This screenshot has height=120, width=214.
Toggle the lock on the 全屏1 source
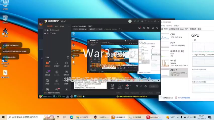click(48, 33)
